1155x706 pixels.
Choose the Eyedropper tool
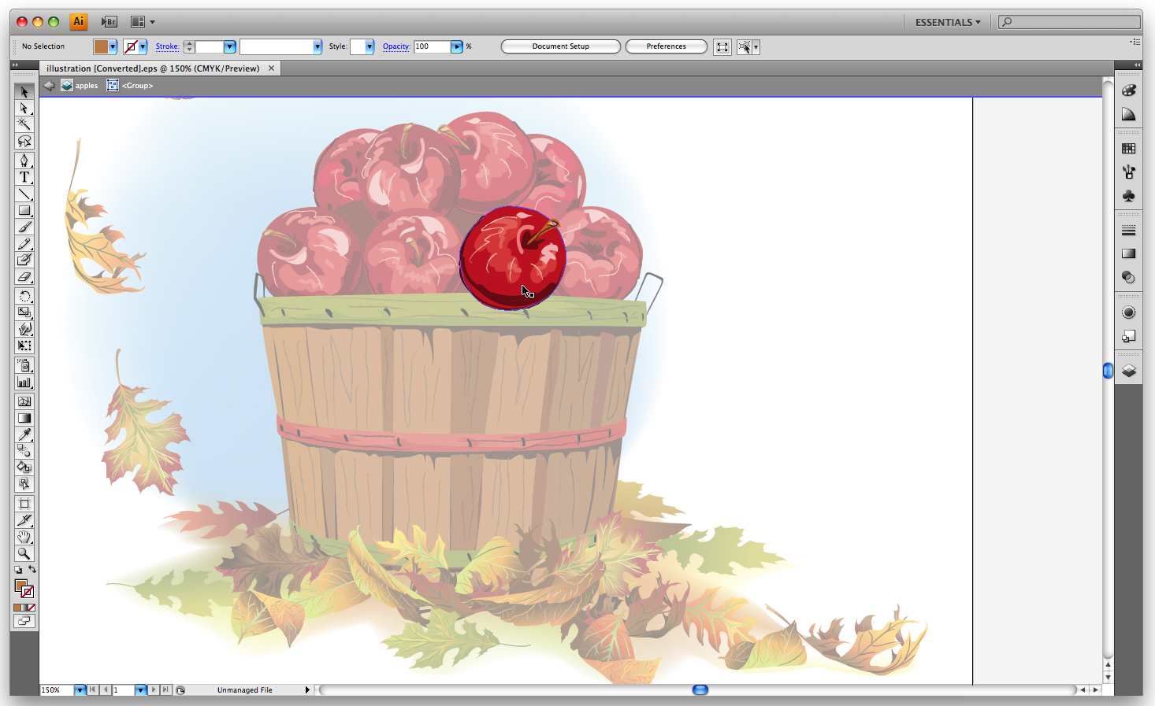point(24,434)
